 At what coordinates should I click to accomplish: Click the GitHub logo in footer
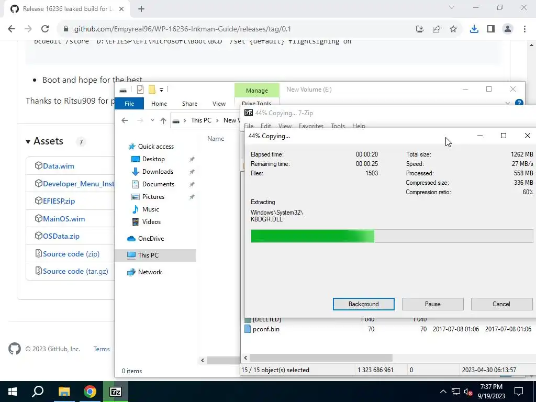[x=14, y=349]
